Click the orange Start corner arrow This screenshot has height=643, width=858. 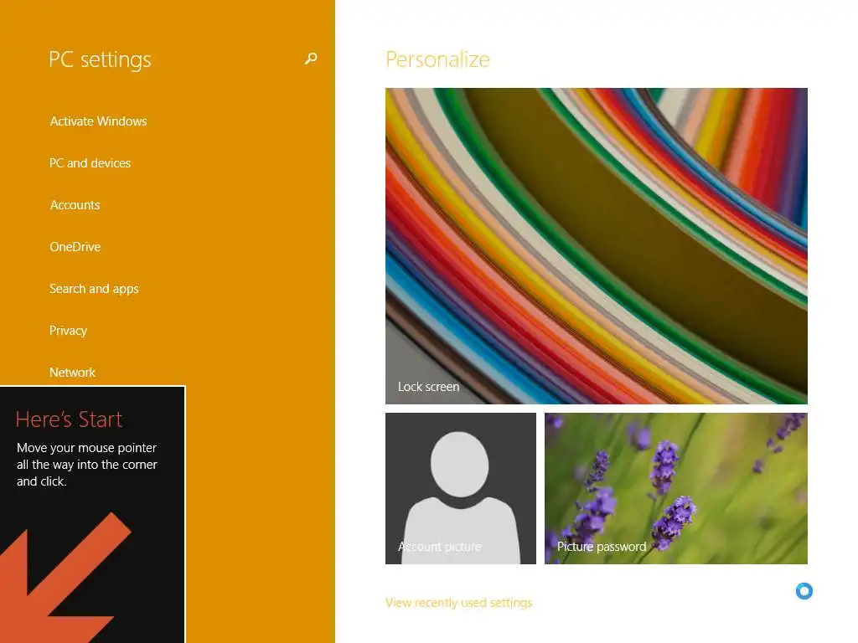(65, 578)
